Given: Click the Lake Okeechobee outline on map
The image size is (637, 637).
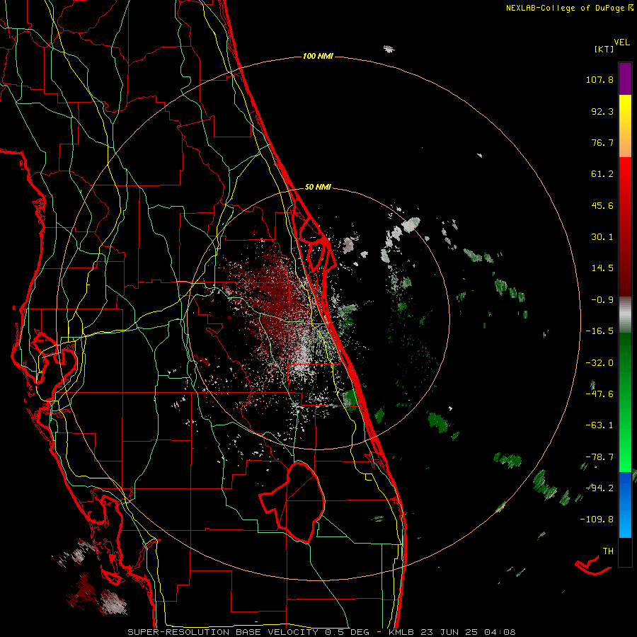Looking at the screenshot, I should (x=293, y=503).
